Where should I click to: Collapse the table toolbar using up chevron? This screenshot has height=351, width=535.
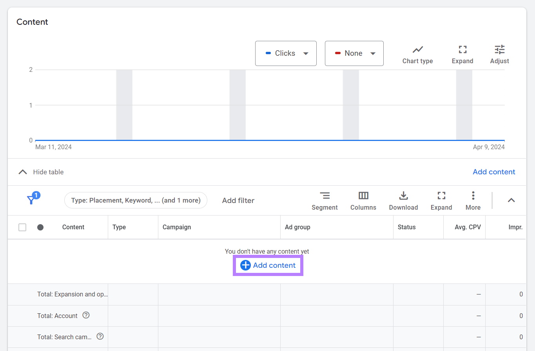[511, 200]
